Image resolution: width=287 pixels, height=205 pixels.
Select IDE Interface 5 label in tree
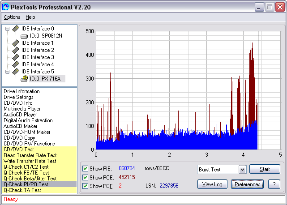point(38,72)
